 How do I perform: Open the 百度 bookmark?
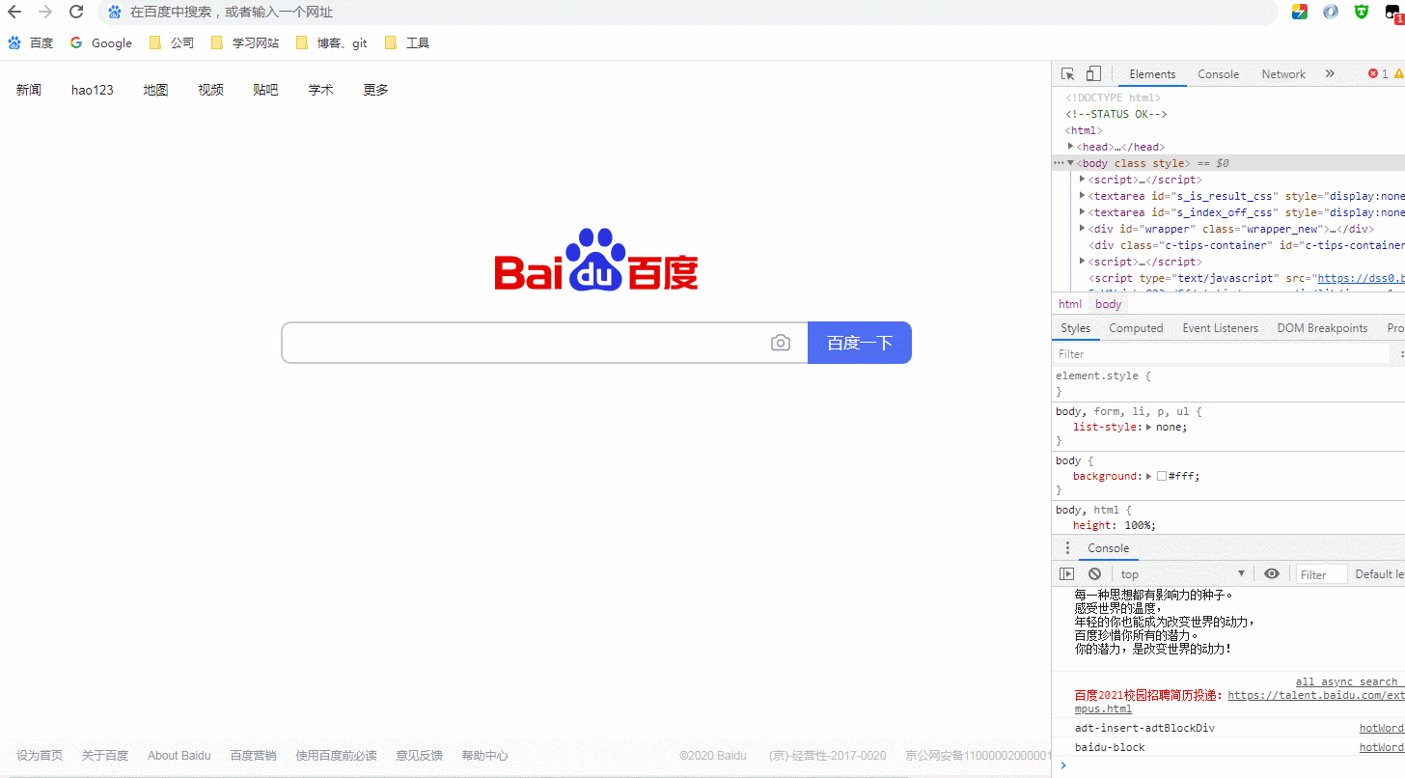(31, 42)
